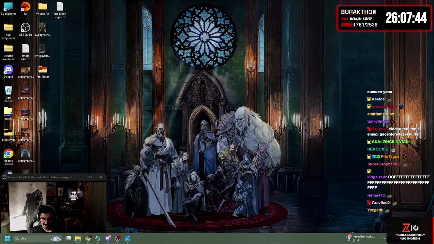Click the BURAKTHON overlay title

click(358, 12)
